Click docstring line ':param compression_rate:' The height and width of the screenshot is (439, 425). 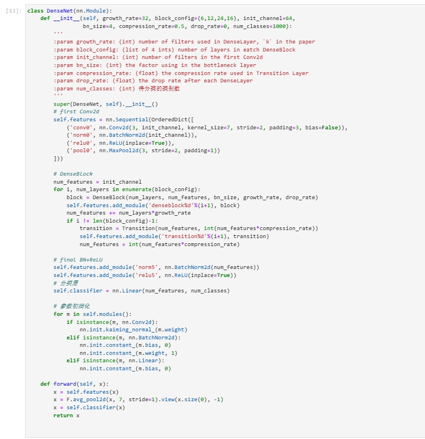point(181,73)
